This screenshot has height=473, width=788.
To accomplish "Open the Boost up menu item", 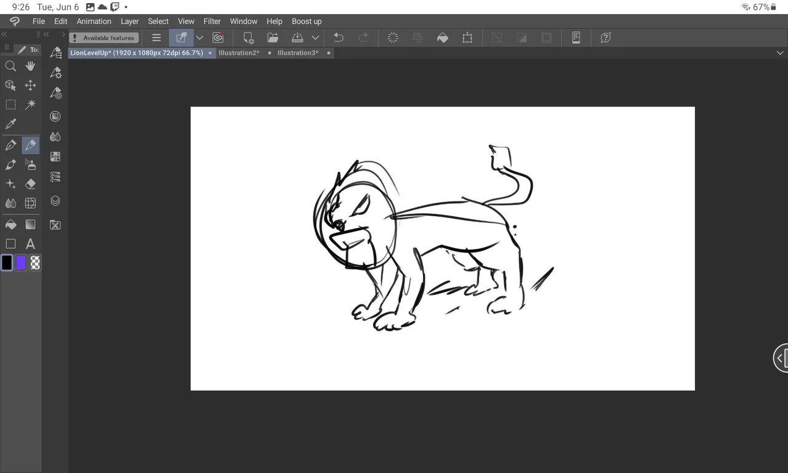I will coord(307,21).
